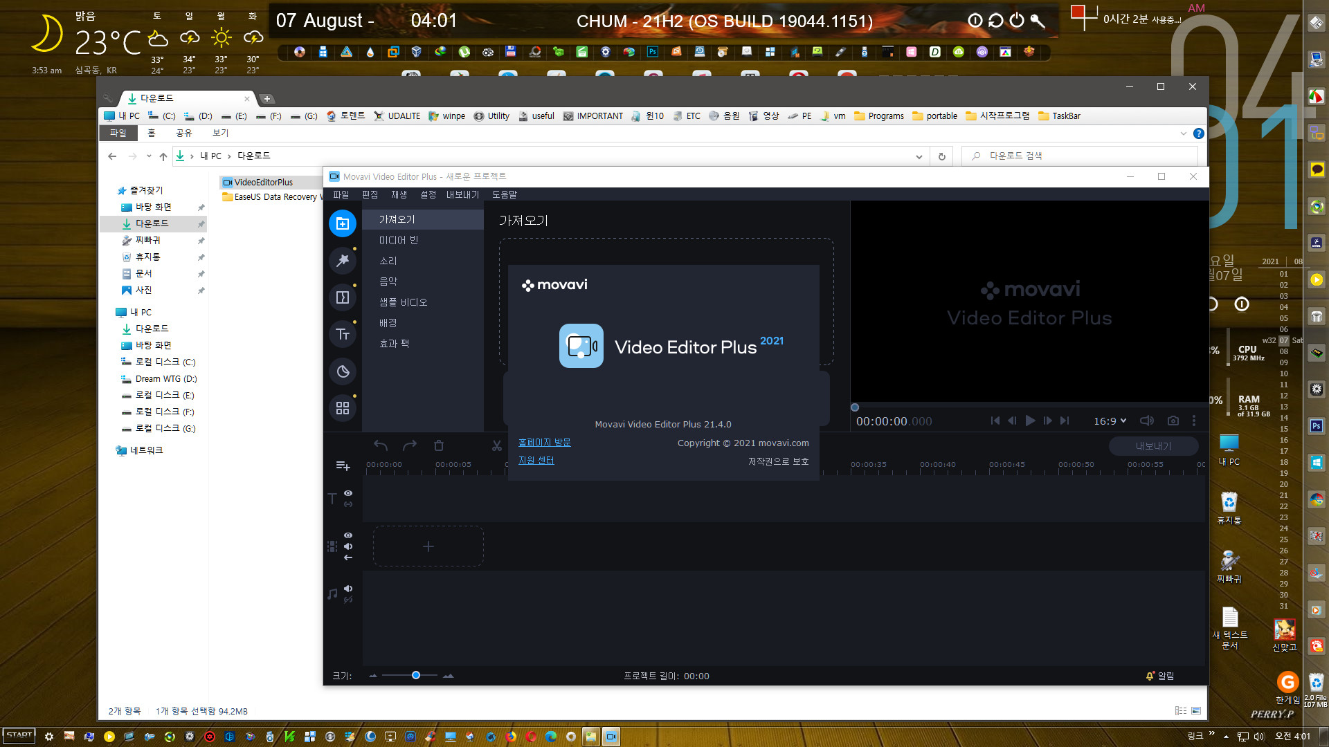Open the Titles panel icon
The height and width of the screenshot is (747, 1329).
pyautogui.click(x=342, y=335)
